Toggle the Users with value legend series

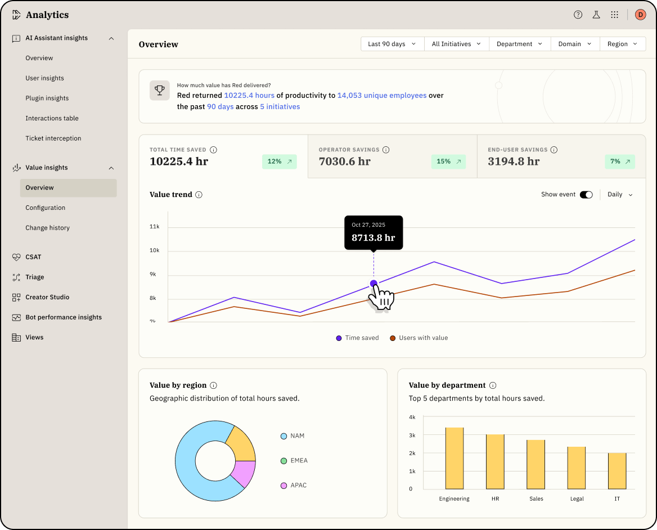(x=418, y=338)
